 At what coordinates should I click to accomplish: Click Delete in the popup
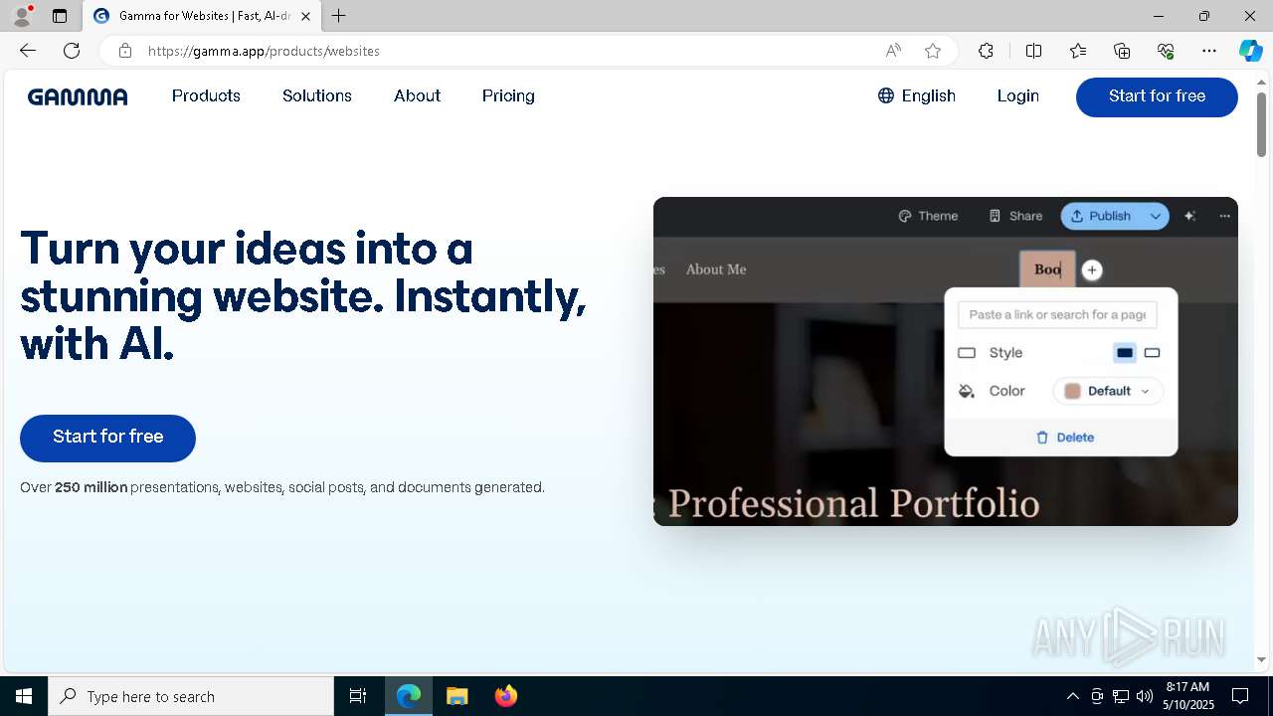(1065, 438)
